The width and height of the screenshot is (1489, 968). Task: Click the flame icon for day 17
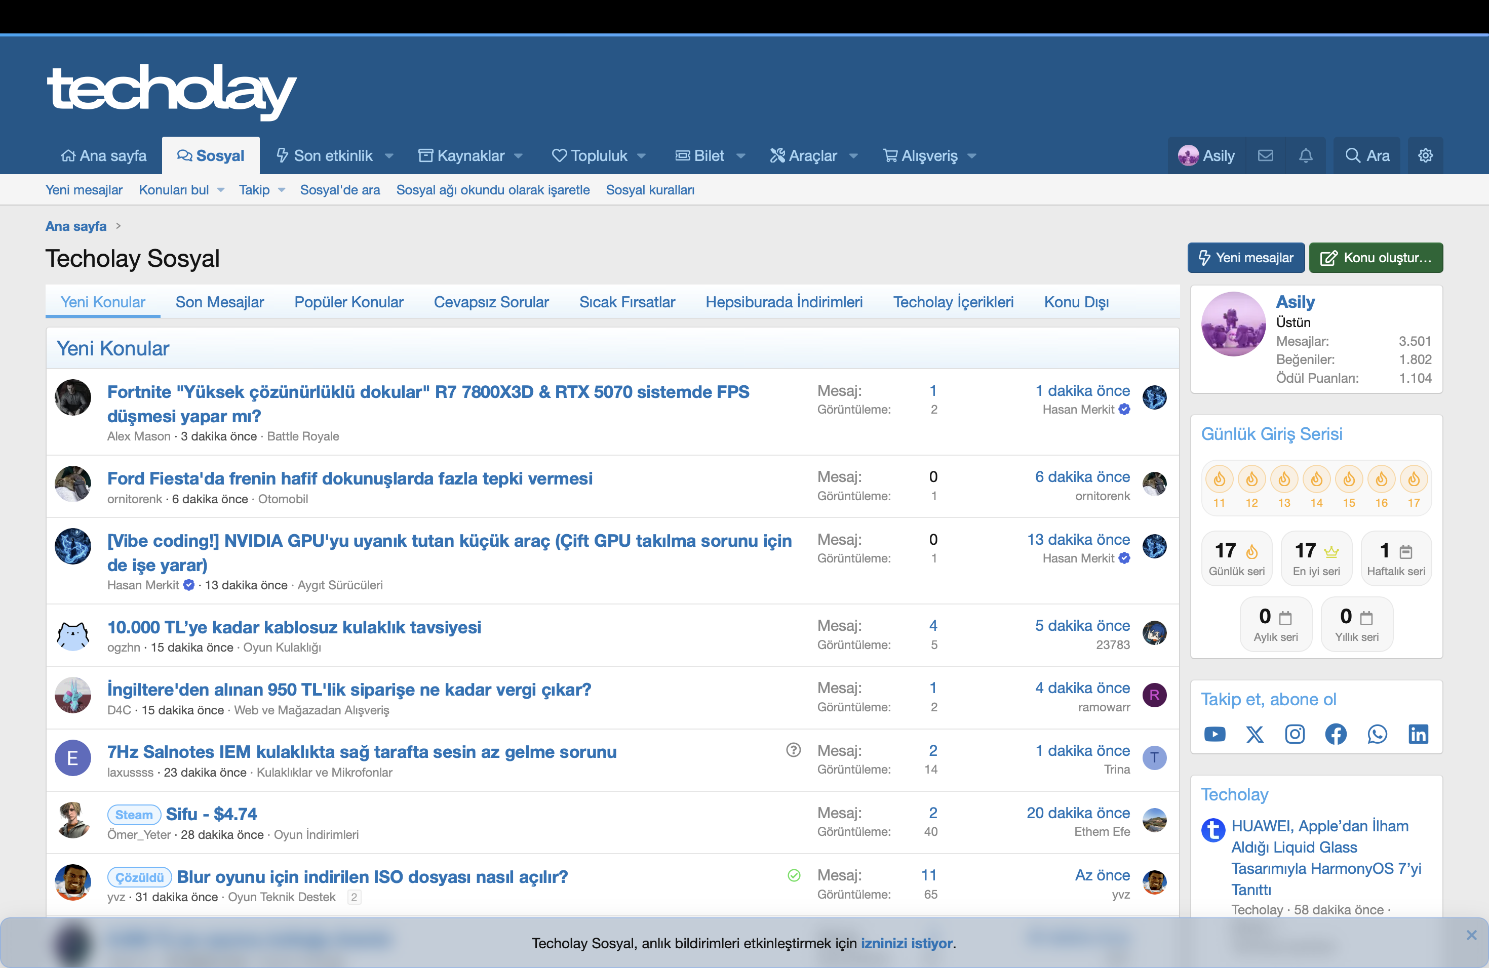pos(1414,479)
